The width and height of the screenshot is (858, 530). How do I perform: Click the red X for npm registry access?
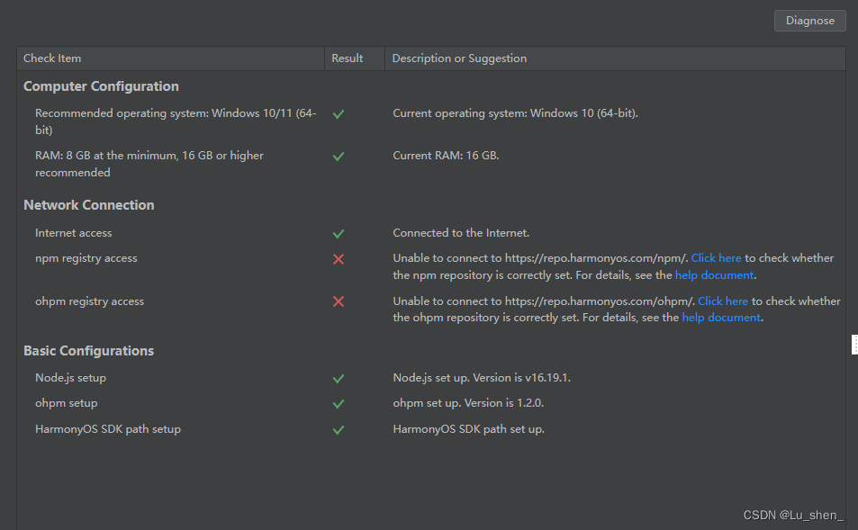click(339, 259)
